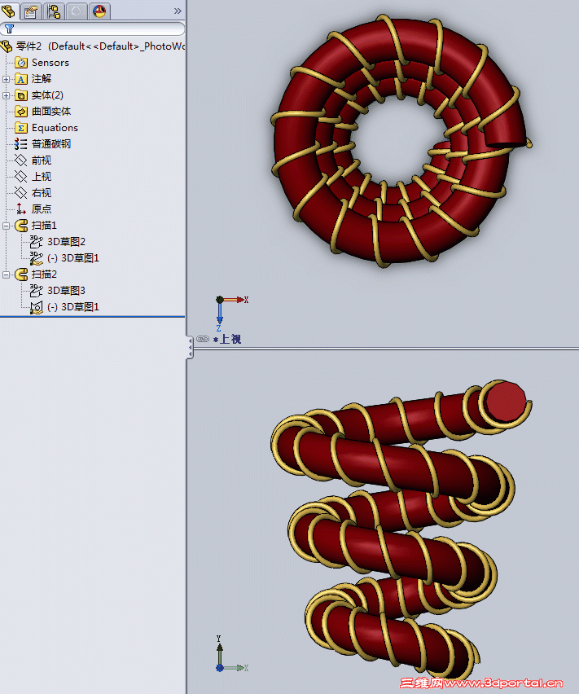This screenshot has width=579, height=694.
Task: Click the feature tree filter field
Action: pyautogui.click(x=93, y=29)
